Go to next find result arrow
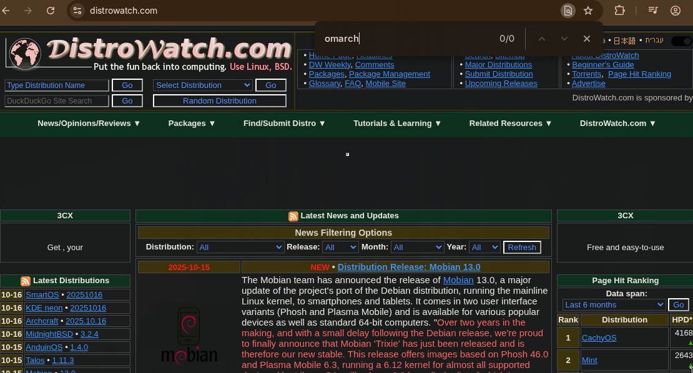 point(564,39)
